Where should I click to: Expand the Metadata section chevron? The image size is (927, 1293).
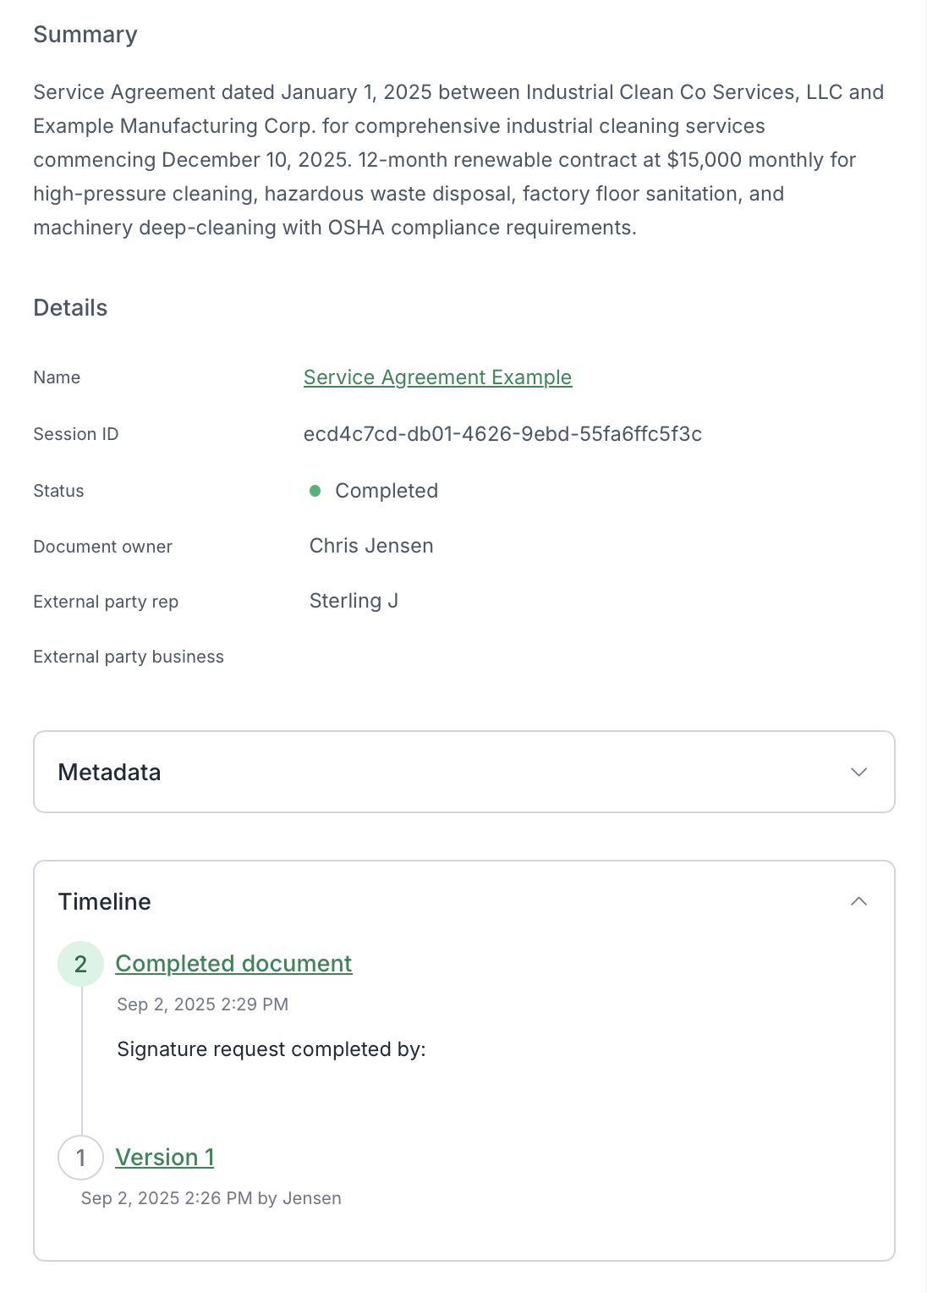point(858,772)
